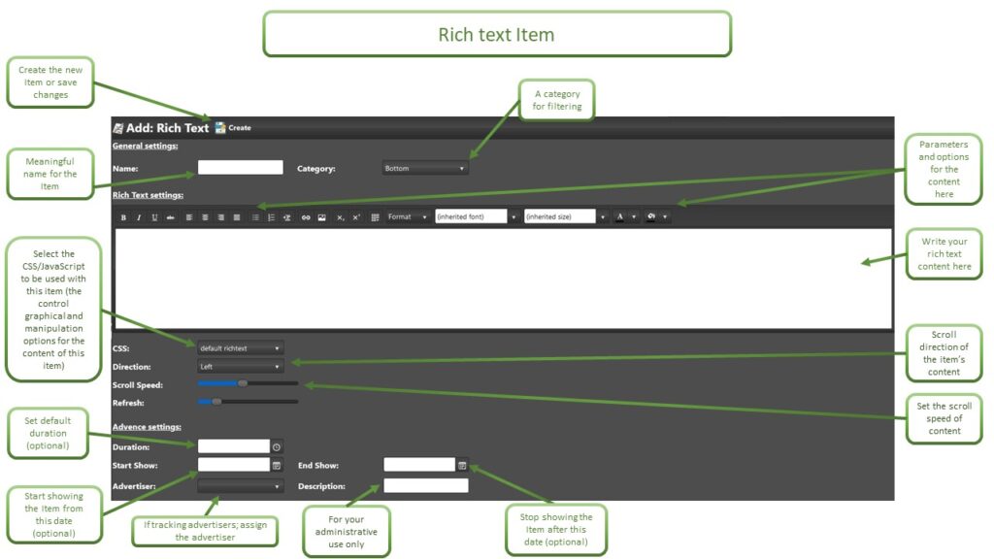Open the Category dropdown showing Bottom

pyautogui.click(x=425, y=169)
